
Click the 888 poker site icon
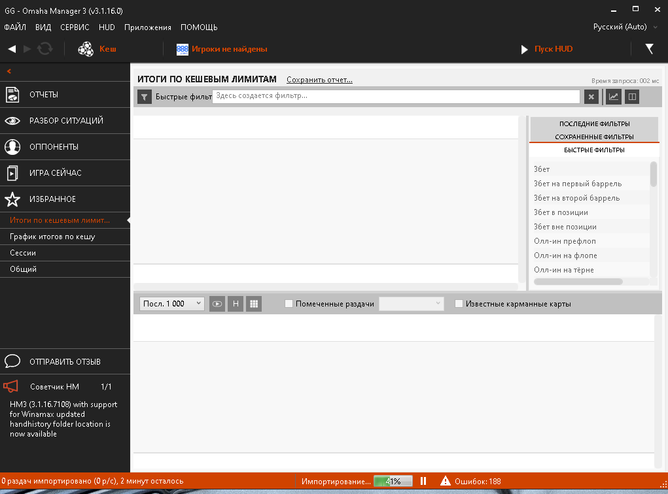point(183,50)
